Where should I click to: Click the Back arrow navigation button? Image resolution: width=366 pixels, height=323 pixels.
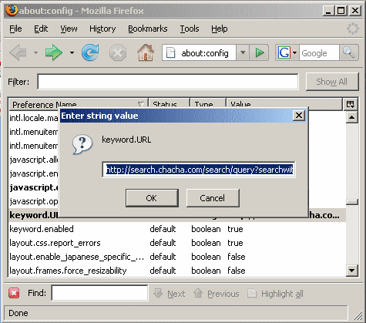point(18,53)
